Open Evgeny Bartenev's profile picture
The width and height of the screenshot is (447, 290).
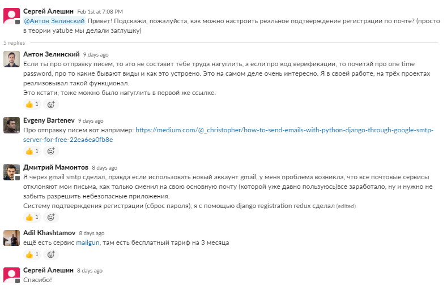click(x=12, y=125)
